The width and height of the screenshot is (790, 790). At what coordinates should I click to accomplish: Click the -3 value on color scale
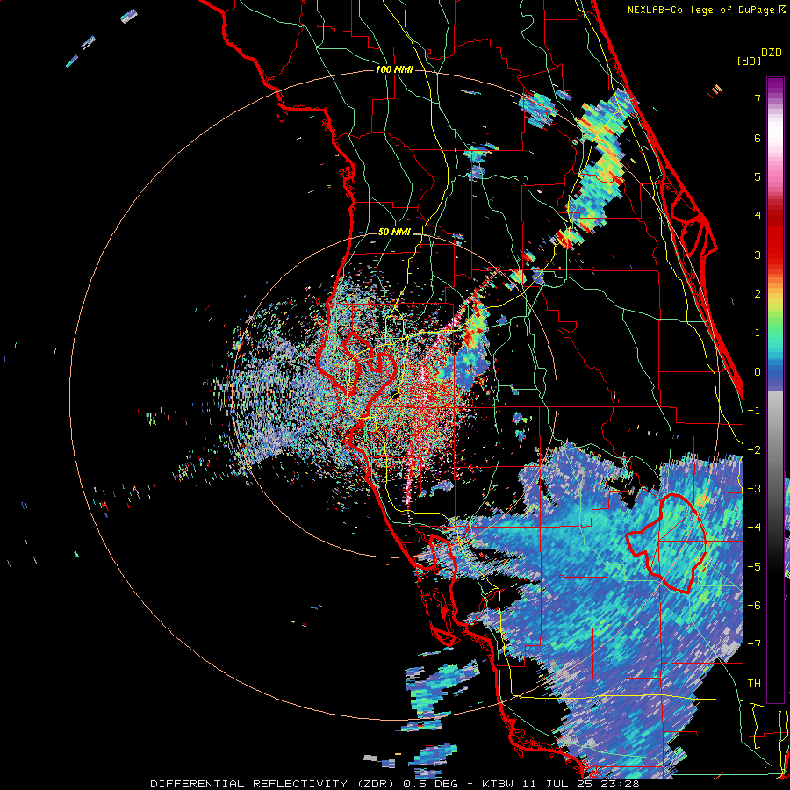754,489
